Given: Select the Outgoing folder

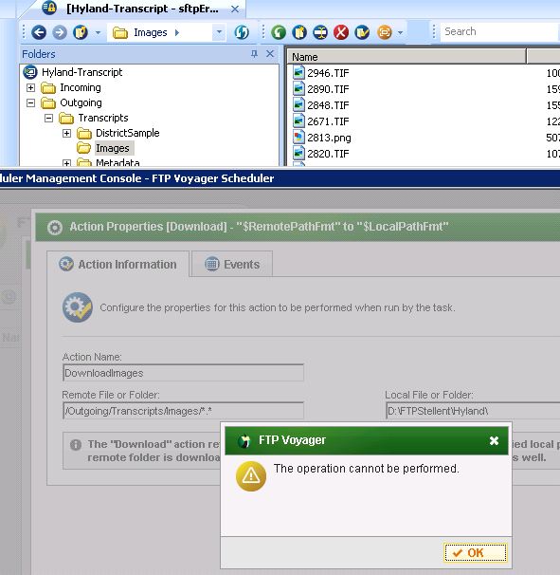Looking at the screenshot, I should [x=81, y=102].
